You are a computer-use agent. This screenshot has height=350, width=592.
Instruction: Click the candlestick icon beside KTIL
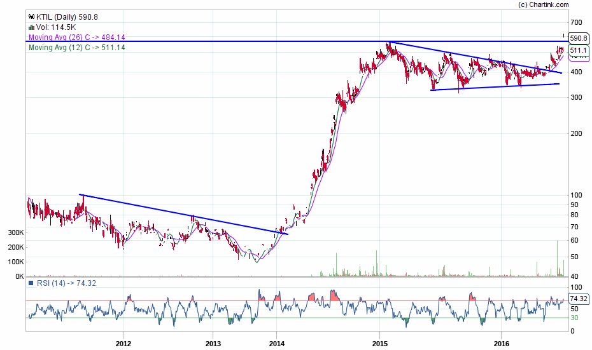pyautogui.click(x=31, y=17)
